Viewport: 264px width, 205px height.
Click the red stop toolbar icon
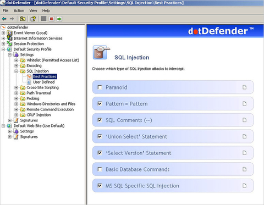pos(52,19)
